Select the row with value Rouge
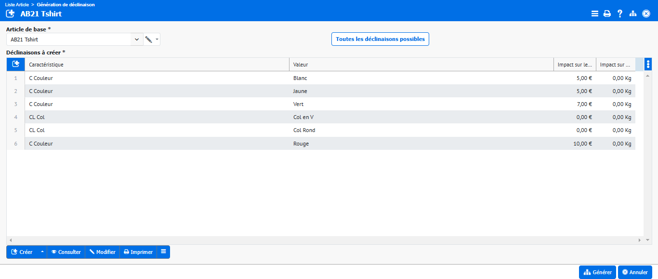The height and width of the screenshot is (279, 658). pos(301,144)
